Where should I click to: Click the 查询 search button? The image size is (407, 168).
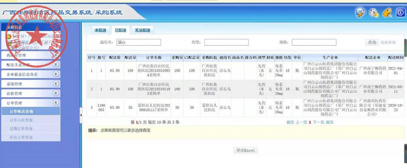[x=372, y=42]
